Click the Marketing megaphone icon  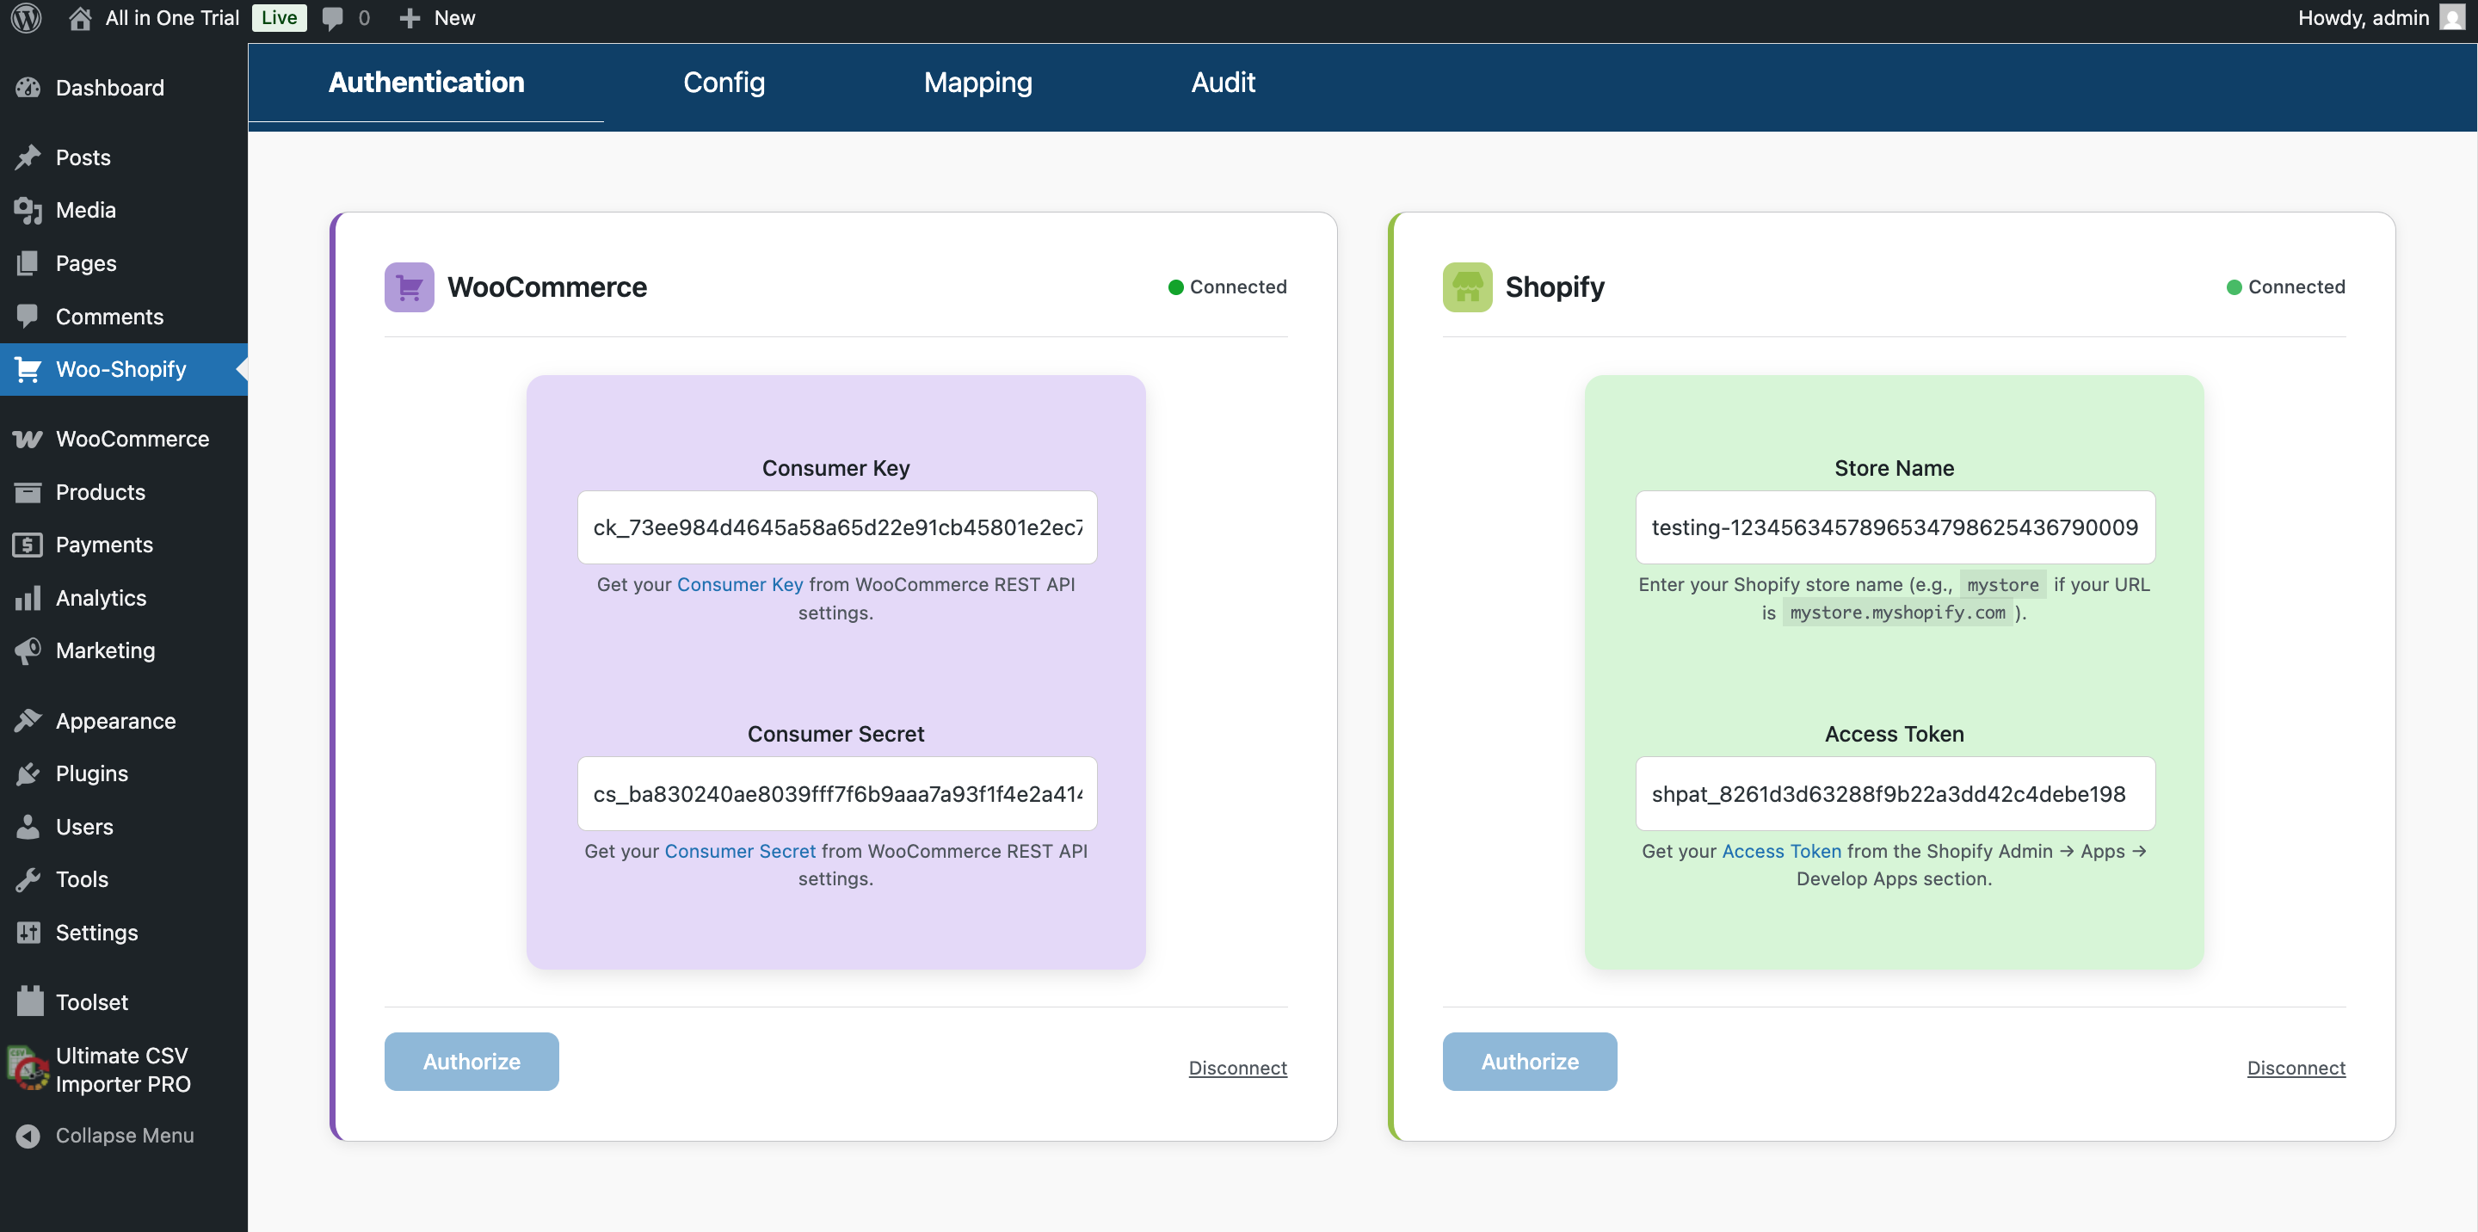pos(28,650)
